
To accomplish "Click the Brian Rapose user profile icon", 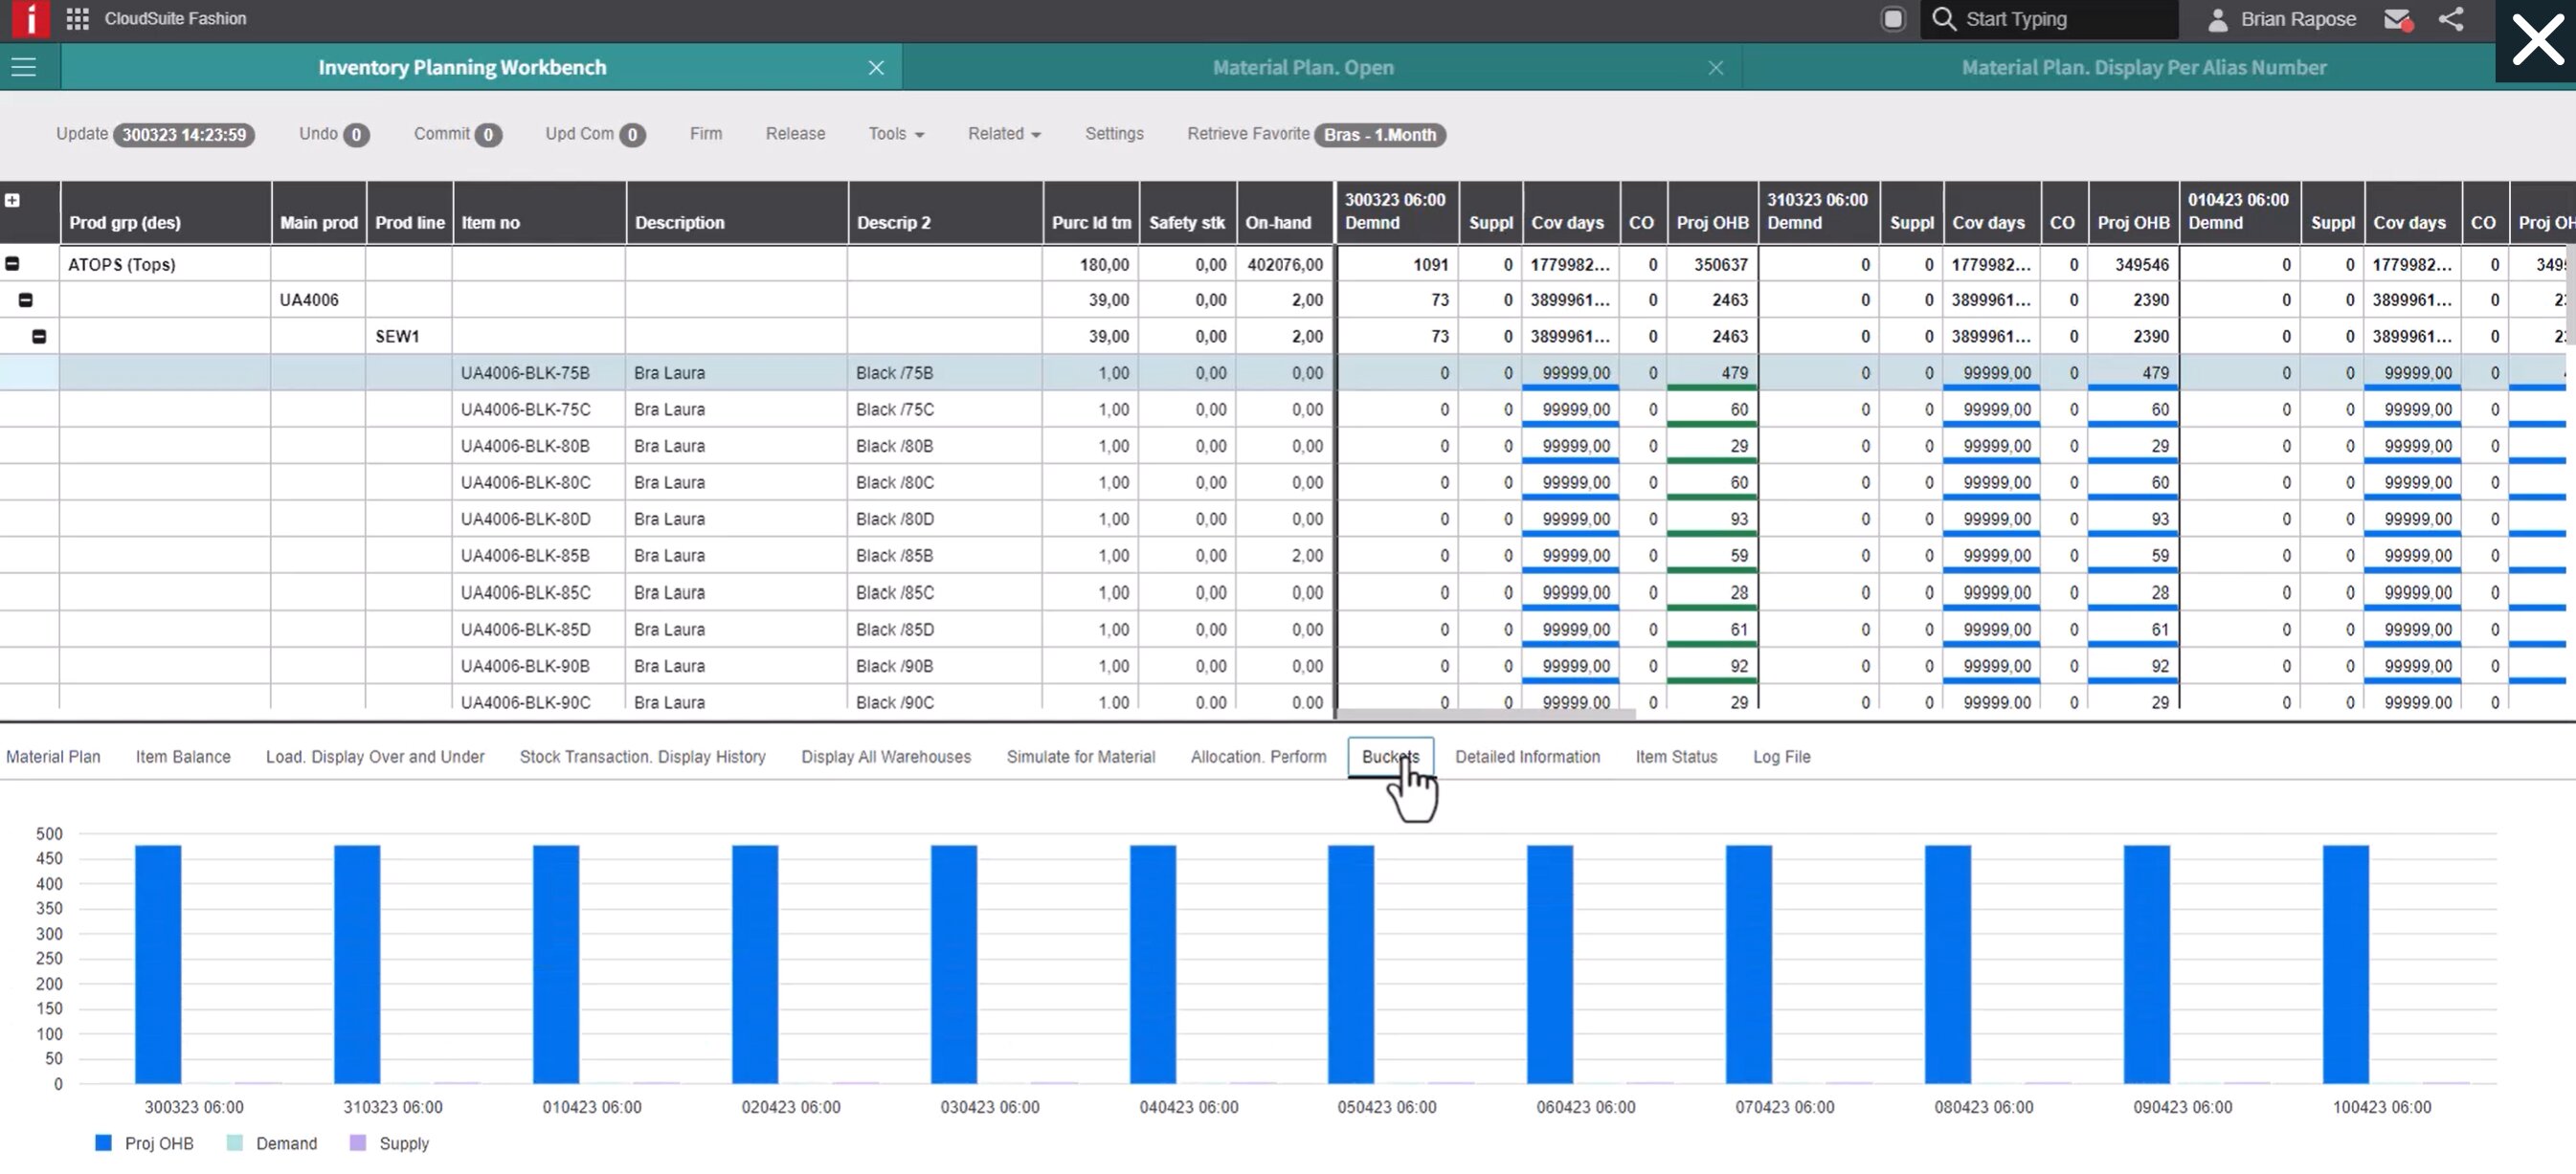I will (2217, 19).
